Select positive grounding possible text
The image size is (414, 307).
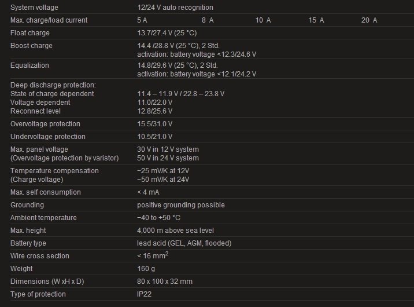coord(181,205)
